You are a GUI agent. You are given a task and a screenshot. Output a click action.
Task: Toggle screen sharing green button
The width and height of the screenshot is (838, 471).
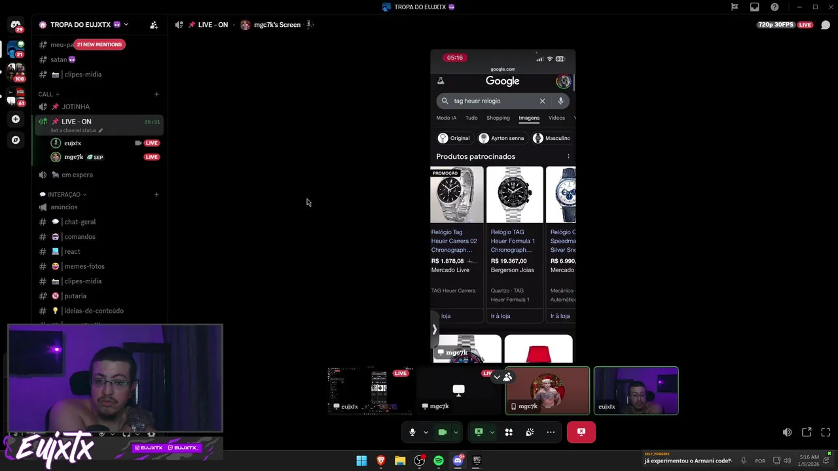click(479, 432)
